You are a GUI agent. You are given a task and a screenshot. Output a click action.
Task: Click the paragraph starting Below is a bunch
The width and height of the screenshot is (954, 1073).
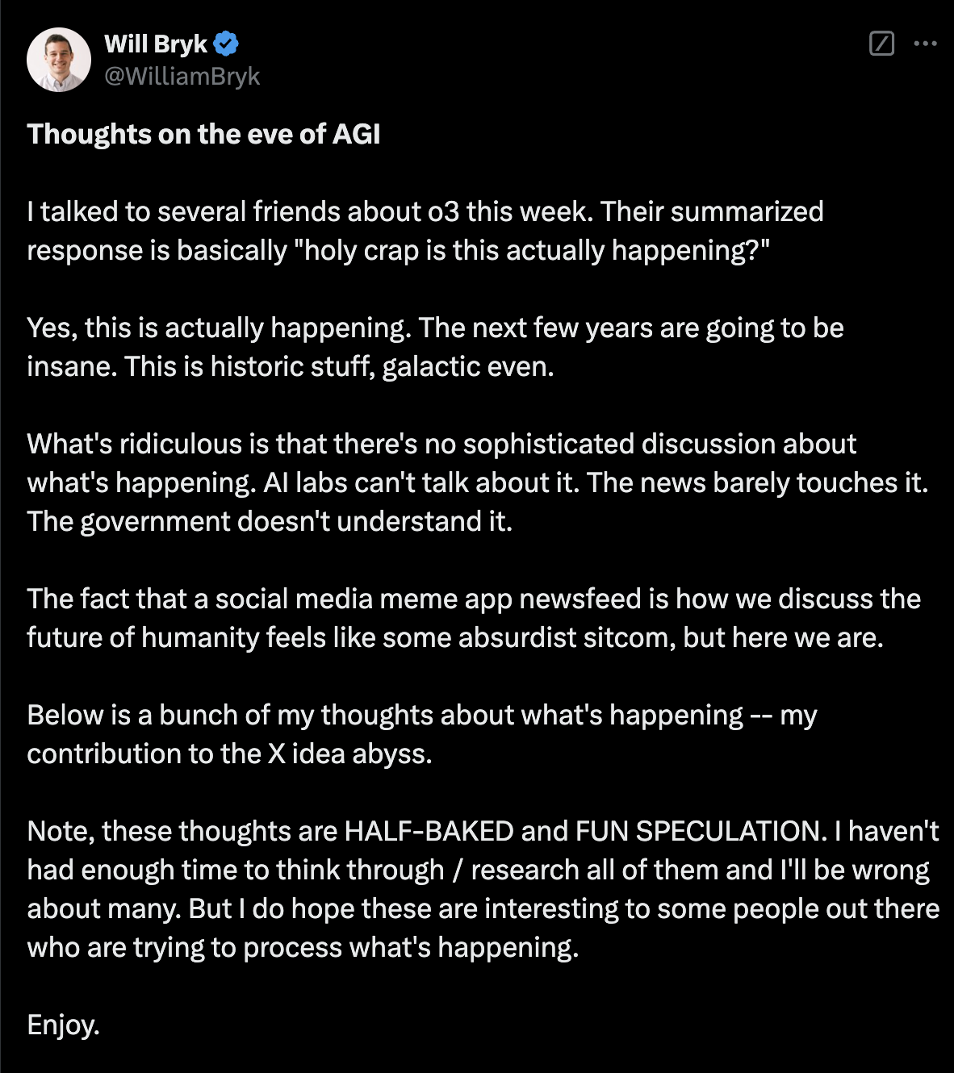point(422,734)
